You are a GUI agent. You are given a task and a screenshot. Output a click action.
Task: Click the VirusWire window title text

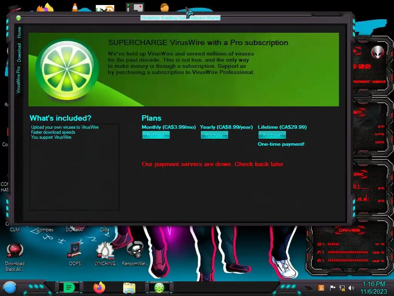(180, 18)
